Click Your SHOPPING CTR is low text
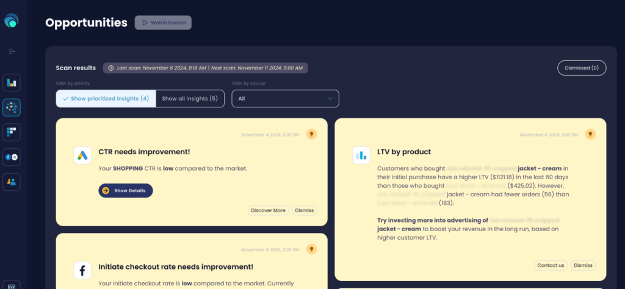Viewport: 625px width, 289px height. point(173,168)
